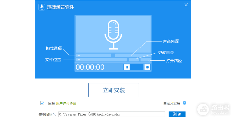Focus the 安装路径 input field
Screen dimensions: 234x120
coord(112,114)
